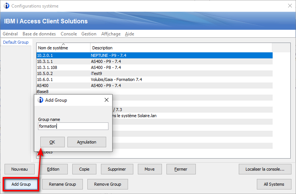
Task: Click description AS400 - P8 - 7.4
Action: click(106, 67)
